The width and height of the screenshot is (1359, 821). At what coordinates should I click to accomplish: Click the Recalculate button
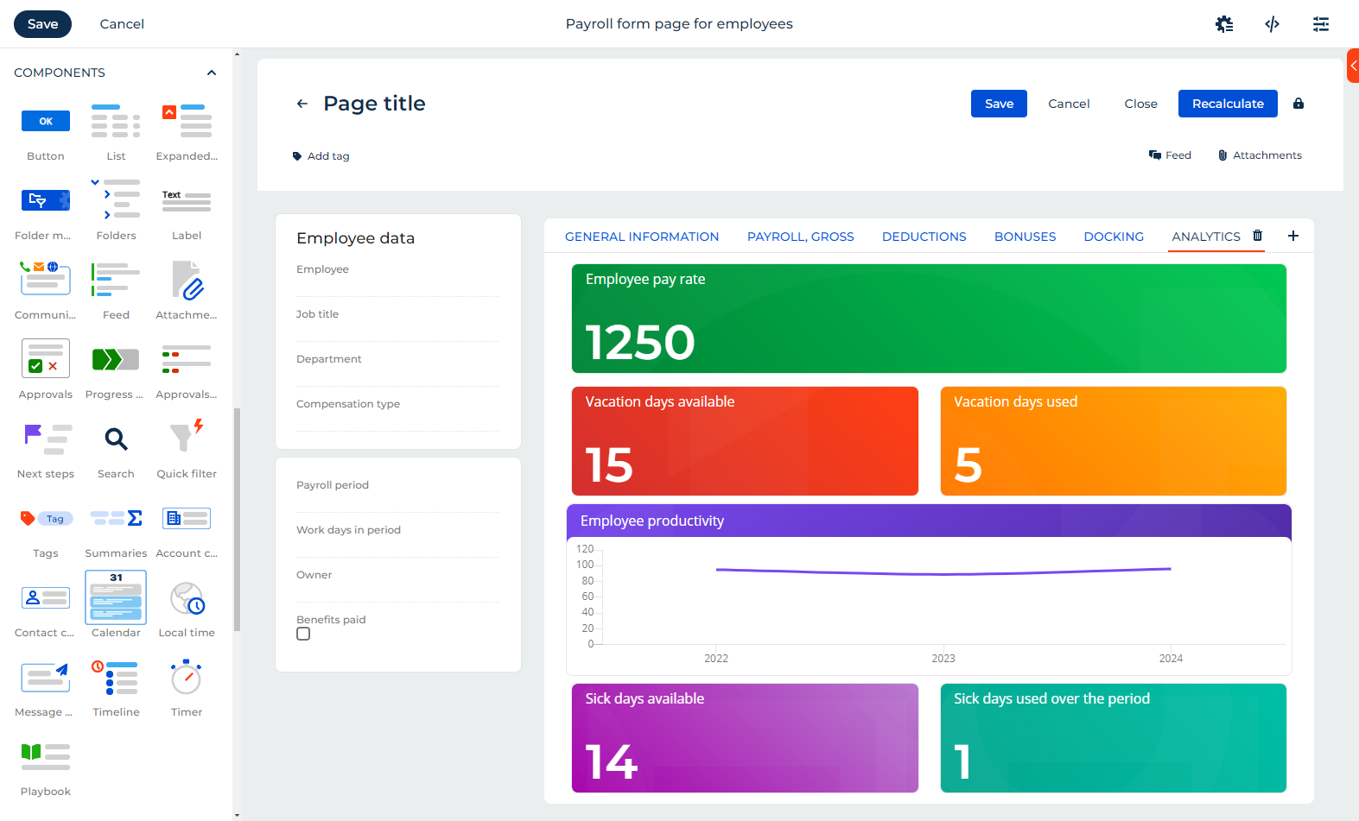point(1228,104)
